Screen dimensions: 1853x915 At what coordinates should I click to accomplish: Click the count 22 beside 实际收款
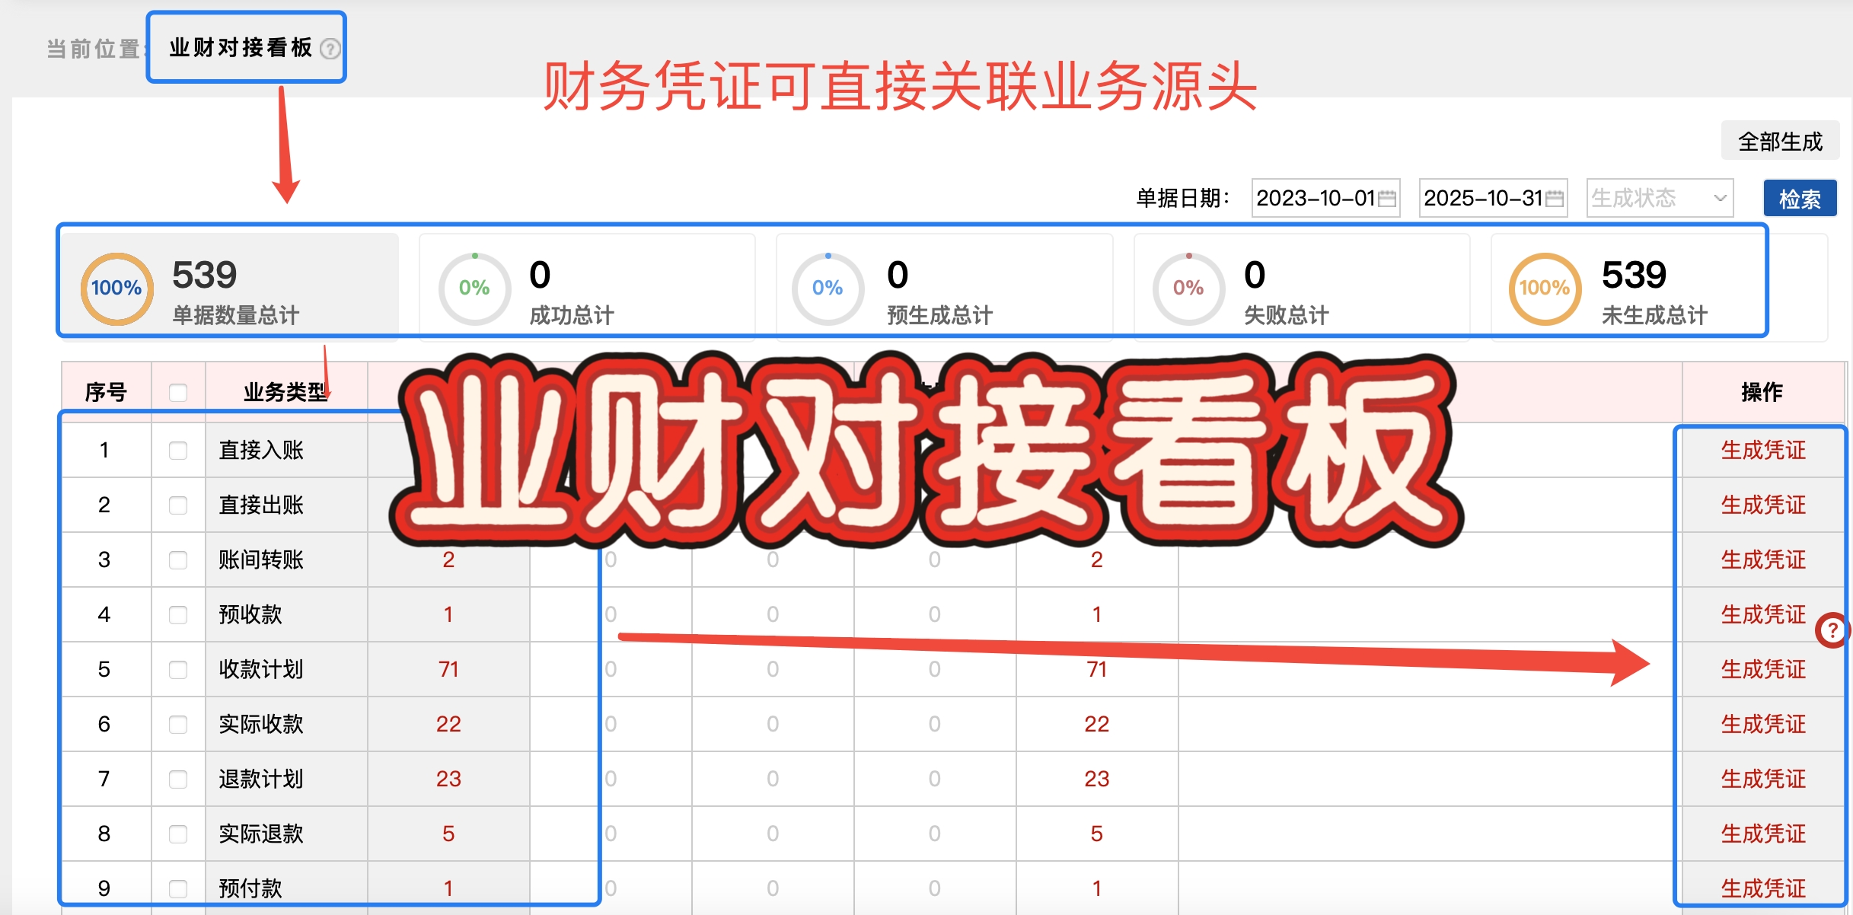(x=448, y=724)
